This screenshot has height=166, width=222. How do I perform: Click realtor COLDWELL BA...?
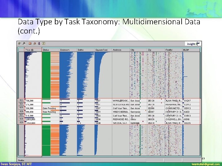[174, 119]
